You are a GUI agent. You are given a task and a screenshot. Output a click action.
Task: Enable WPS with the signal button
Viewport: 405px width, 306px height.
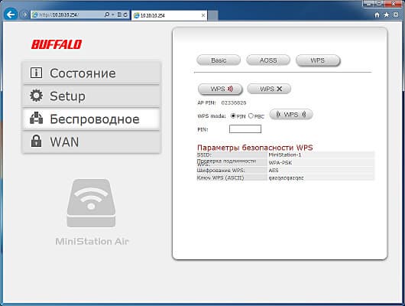220,89
